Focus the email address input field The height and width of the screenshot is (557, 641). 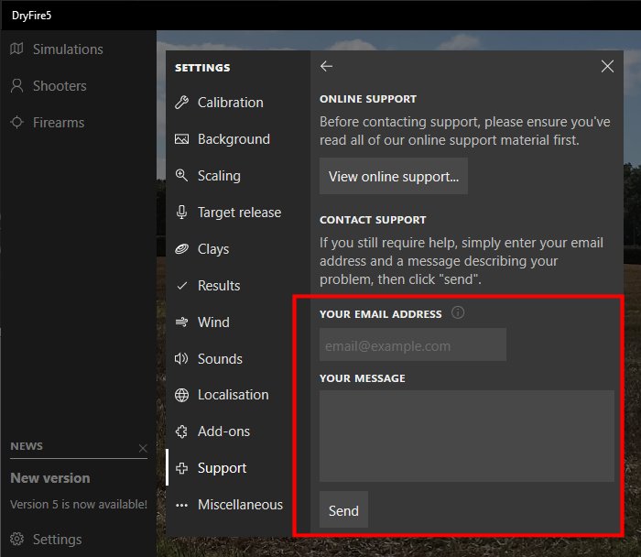pos(412,345)
